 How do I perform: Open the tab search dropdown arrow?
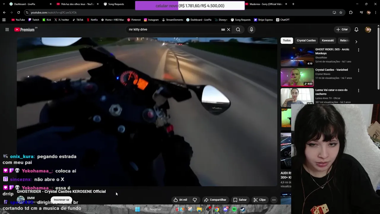pyautogui.click(x=4, y=4)
